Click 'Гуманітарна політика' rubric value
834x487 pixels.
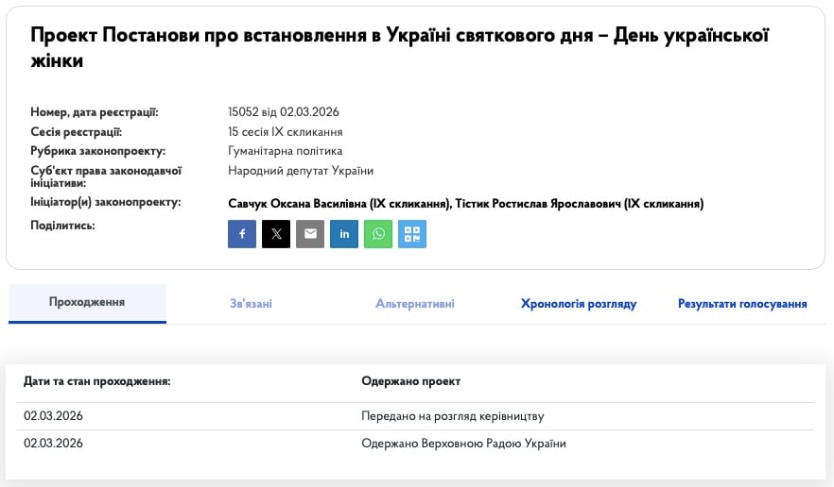286,151
